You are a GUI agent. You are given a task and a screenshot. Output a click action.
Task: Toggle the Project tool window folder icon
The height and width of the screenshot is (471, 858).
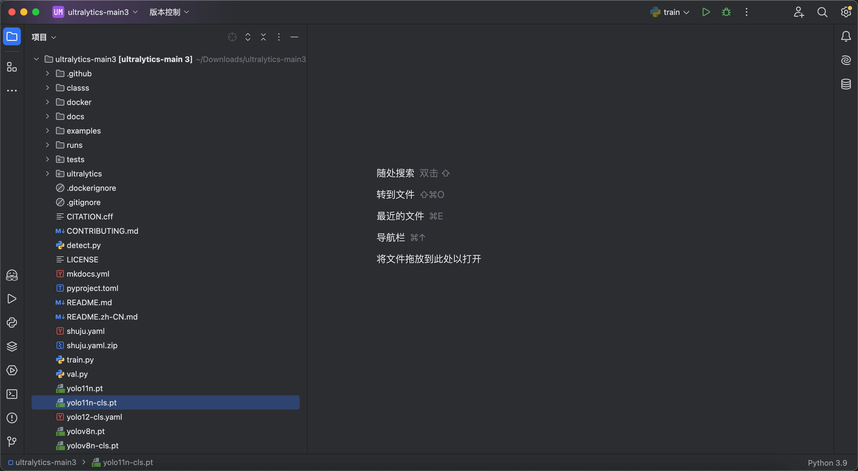[12, 36]
